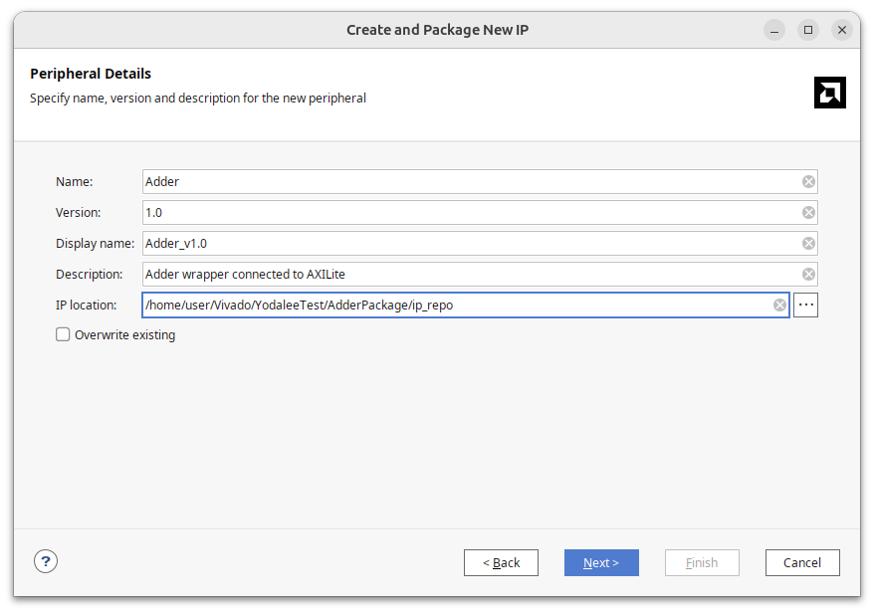Clear the Name field text
The width and height of the screenshot is (874, 613).
point(808,182)
